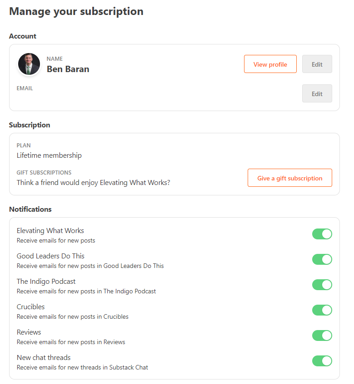Click Give a gift subscription

[289, 178]
